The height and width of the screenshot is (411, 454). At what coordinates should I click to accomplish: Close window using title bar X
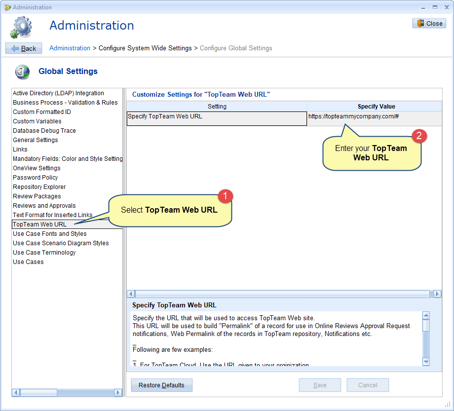pyautogui.click(x=447, y=7)
